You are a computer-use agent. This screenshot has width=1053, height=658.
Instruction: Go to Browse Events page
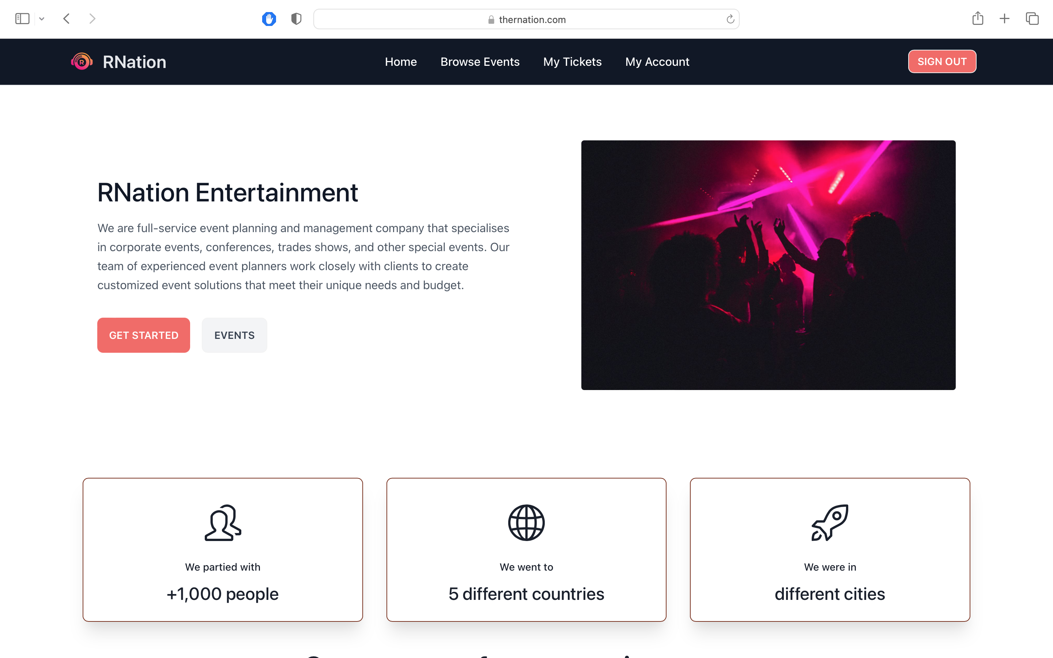click(x=480, y=62)
